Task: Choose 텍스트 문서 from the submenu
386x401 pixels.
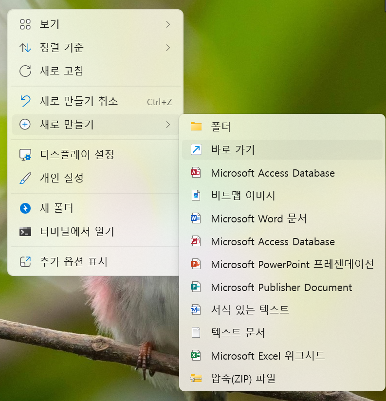Action: click(282, 333)
